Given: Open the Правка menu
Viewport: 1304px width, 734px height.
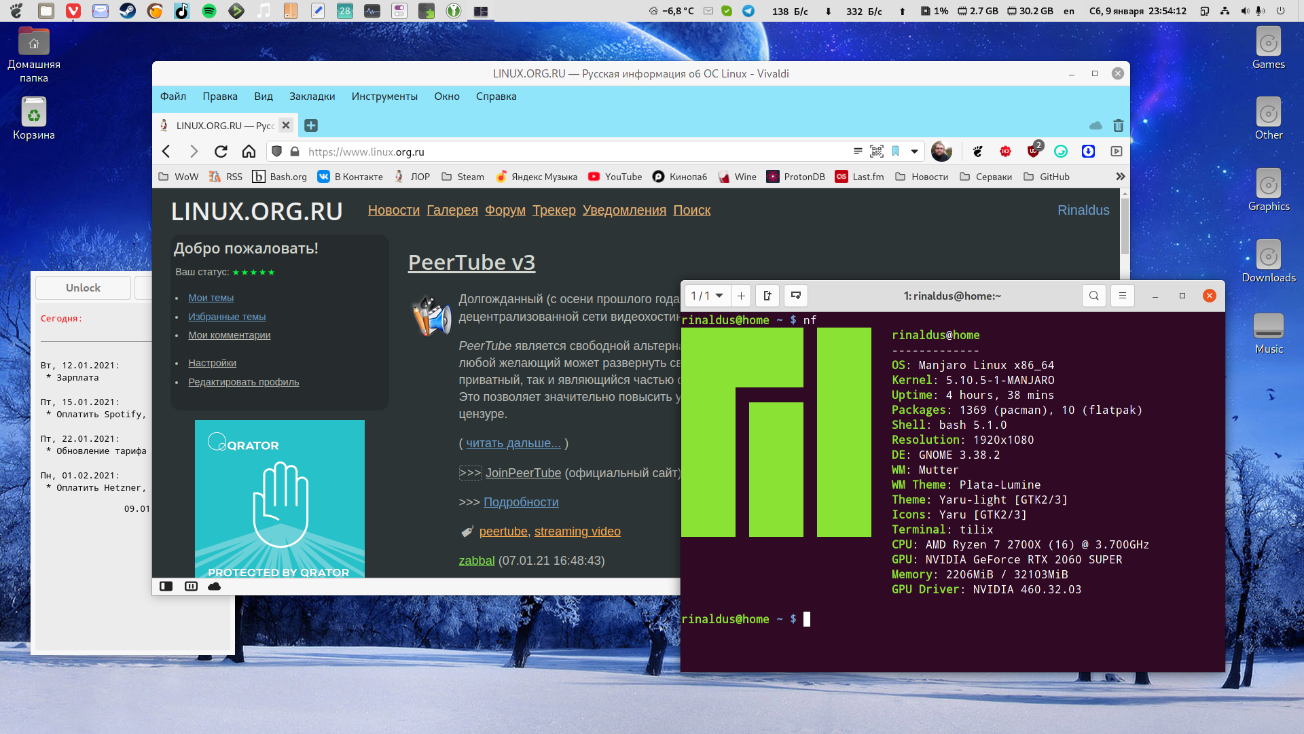Looking at the screenshot, I should [220, 97].
